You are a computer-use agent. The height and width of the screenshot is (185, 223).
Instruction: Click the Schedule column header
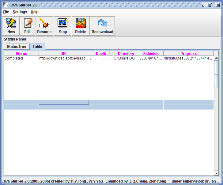click(151, 54)
